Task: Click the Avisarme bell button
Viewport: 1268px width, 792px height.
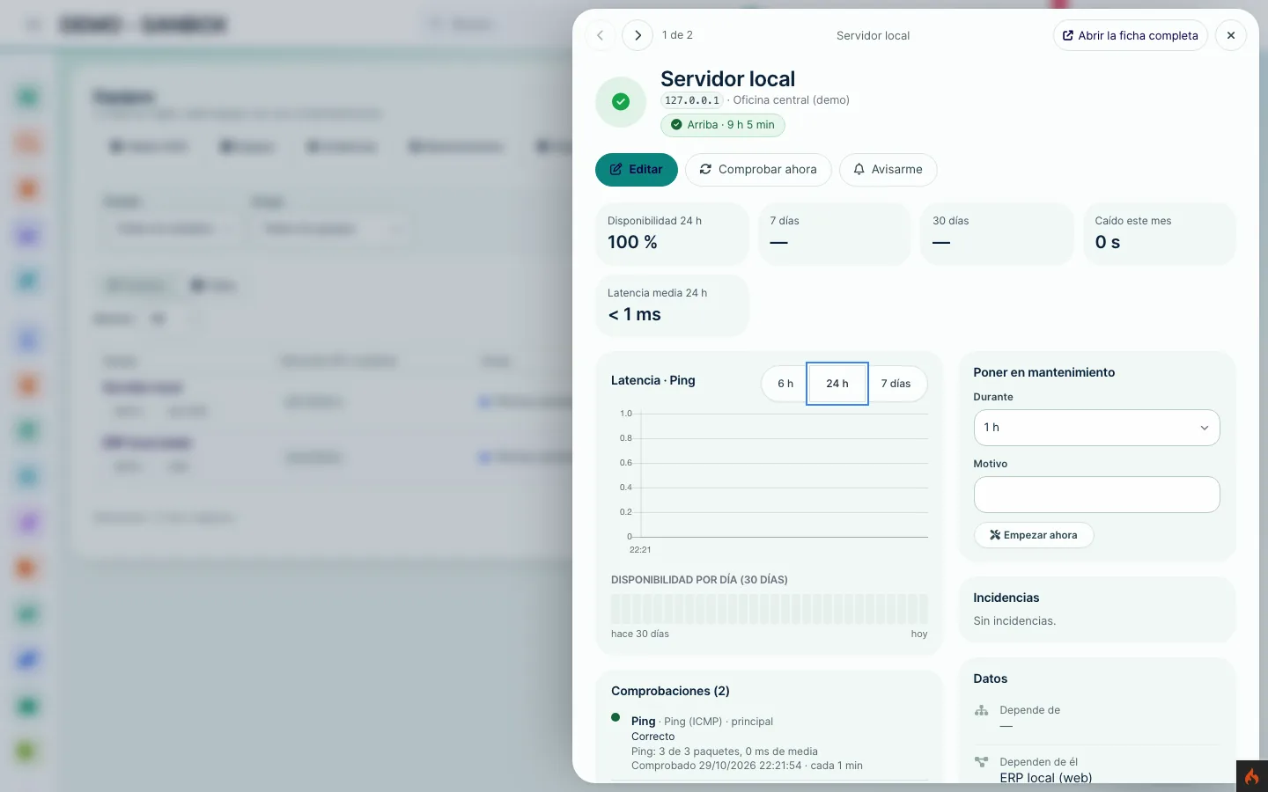Action: [888, 169]
